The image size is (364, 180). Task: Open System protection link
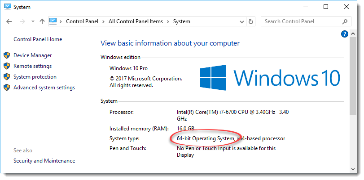(35, 77)
